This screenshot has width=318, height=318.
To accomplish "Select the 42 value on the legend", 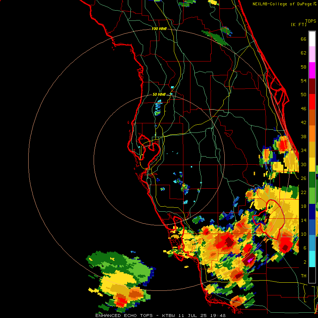I will (x=304, y=123).
